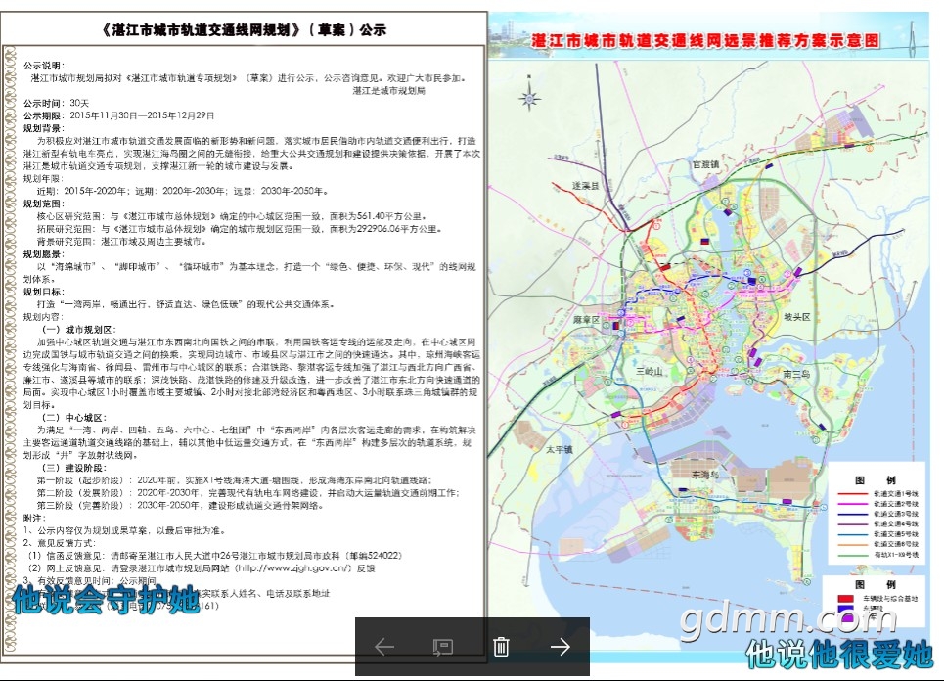
Task: Delete the image using the trash icon
Action: [x=501, y=647]
